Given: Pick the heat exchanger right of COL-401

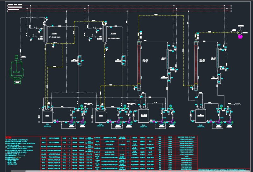Looking at the screenshot, I should click(x=168, y=59).
